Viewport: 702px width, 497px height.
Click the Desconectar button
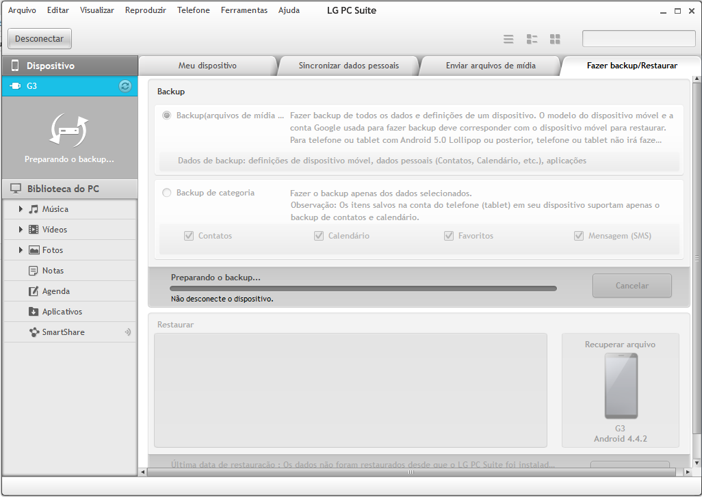coord(40,38)
